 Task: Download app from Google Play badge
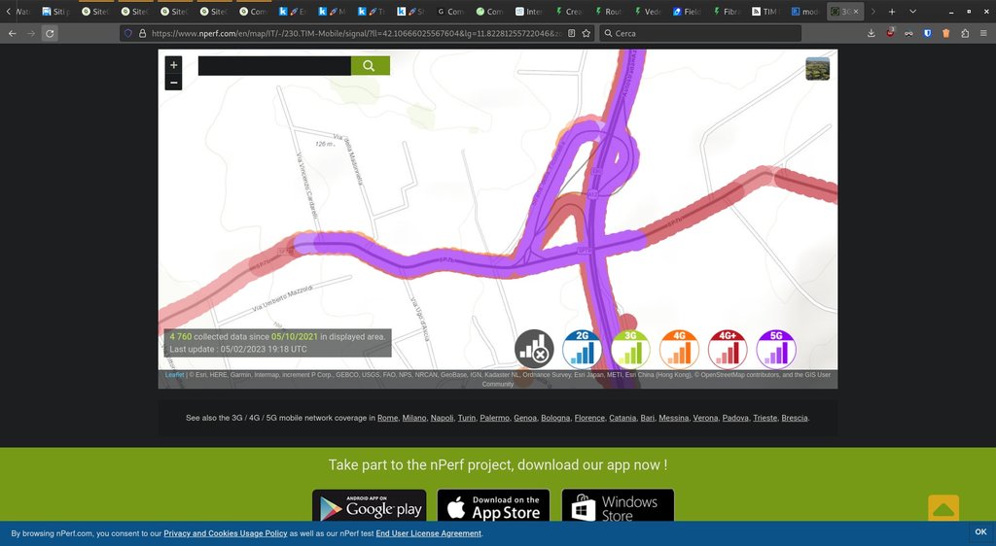(x=369, y=507)
